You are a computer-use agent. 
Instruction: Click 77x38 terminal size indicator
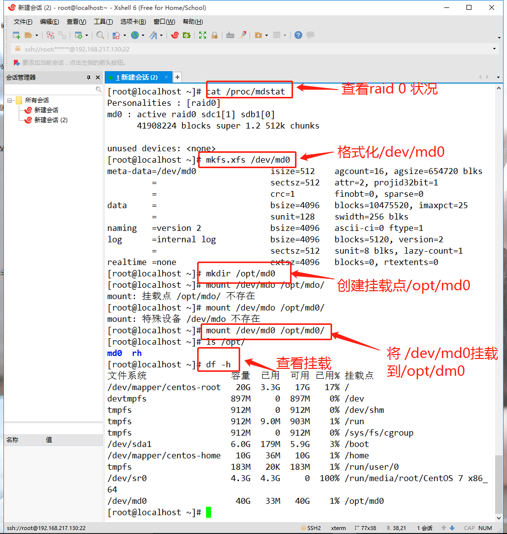pos(366,528)
